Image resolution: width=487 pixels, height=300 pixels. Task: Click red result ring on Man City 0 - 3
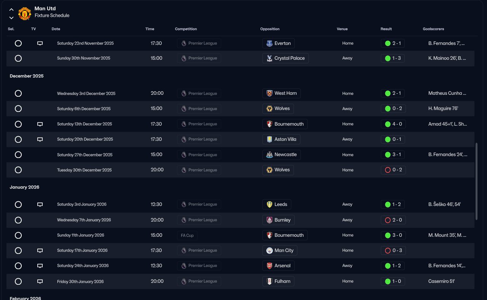[x=388, y=251]
